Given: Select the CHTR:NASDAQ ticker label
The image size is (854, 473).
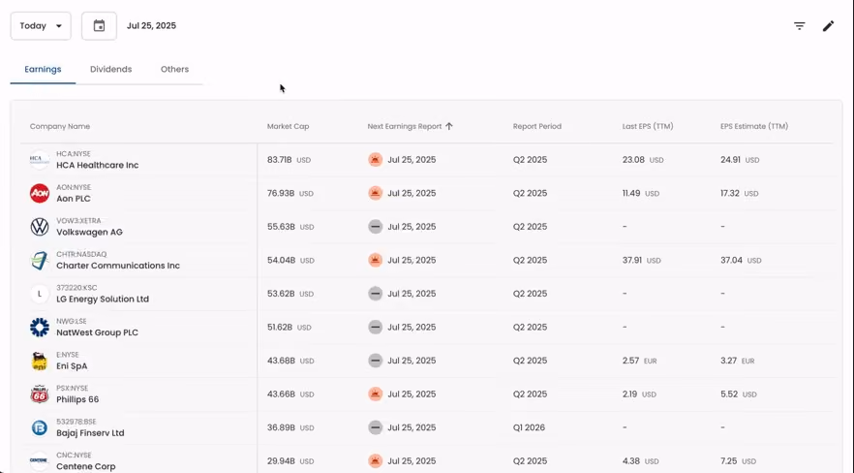Looking at the screenshot, I should (x=81, y=254).
